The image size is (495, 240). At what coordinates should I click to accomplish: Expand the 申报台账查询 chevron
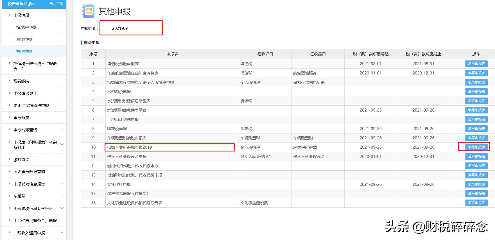coord(62,130)
